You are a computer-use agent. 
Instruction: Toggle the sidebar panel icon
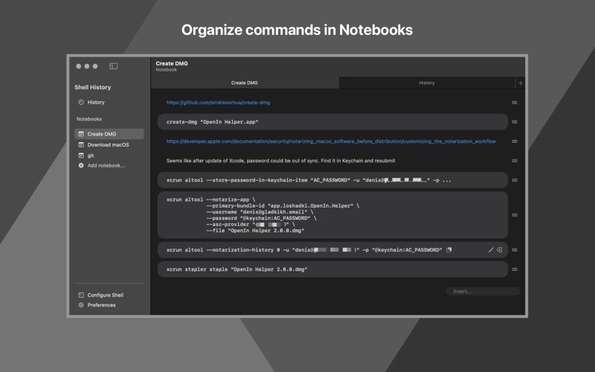[x=113, y=66]
